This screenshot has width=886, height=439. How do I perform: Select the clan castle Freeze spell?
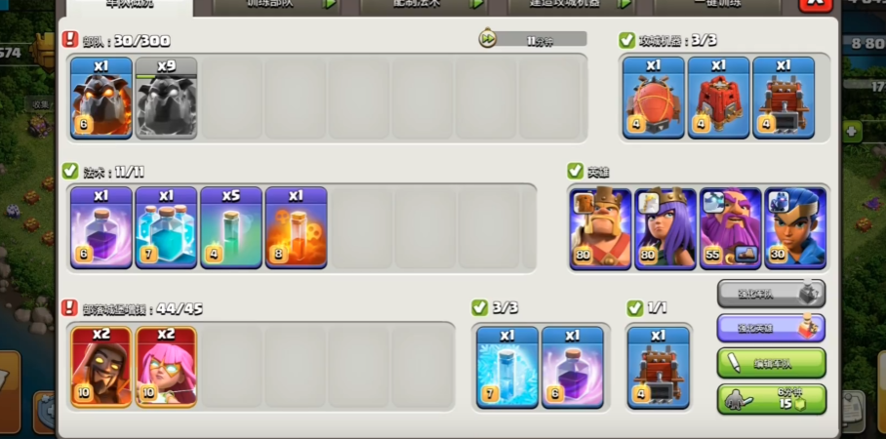point(507,367)
